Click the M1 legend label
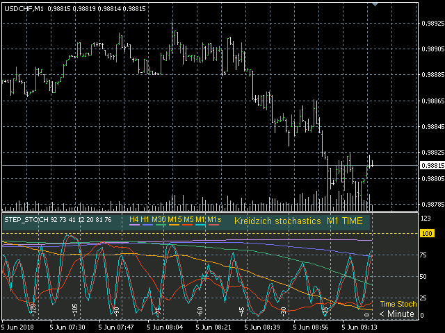The height and width of the screenshot is (333, 445). pyautogui.click(x=200, y=220)
